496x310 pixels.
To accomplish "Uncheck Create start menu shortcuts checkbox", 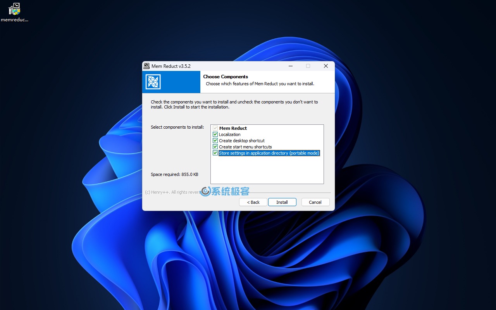I will click(215, 147).
